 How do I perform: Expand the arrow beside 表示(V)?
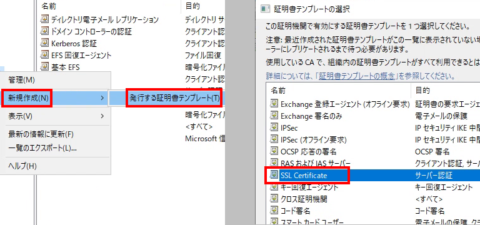(x=102, y=116)
